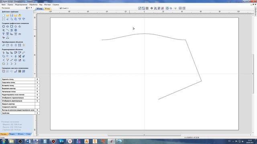Select the Draw Circle tool
The height and width of the screenshot is (144, 257).
4,26
